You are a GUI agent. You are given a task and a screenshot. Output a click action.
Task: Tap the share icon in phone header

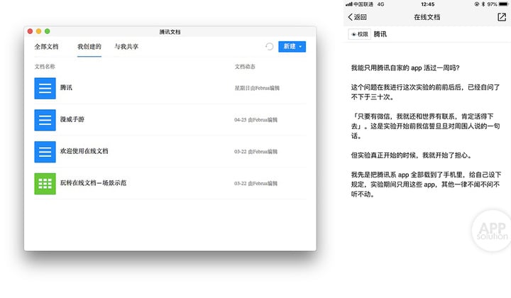tap(502, 17)
